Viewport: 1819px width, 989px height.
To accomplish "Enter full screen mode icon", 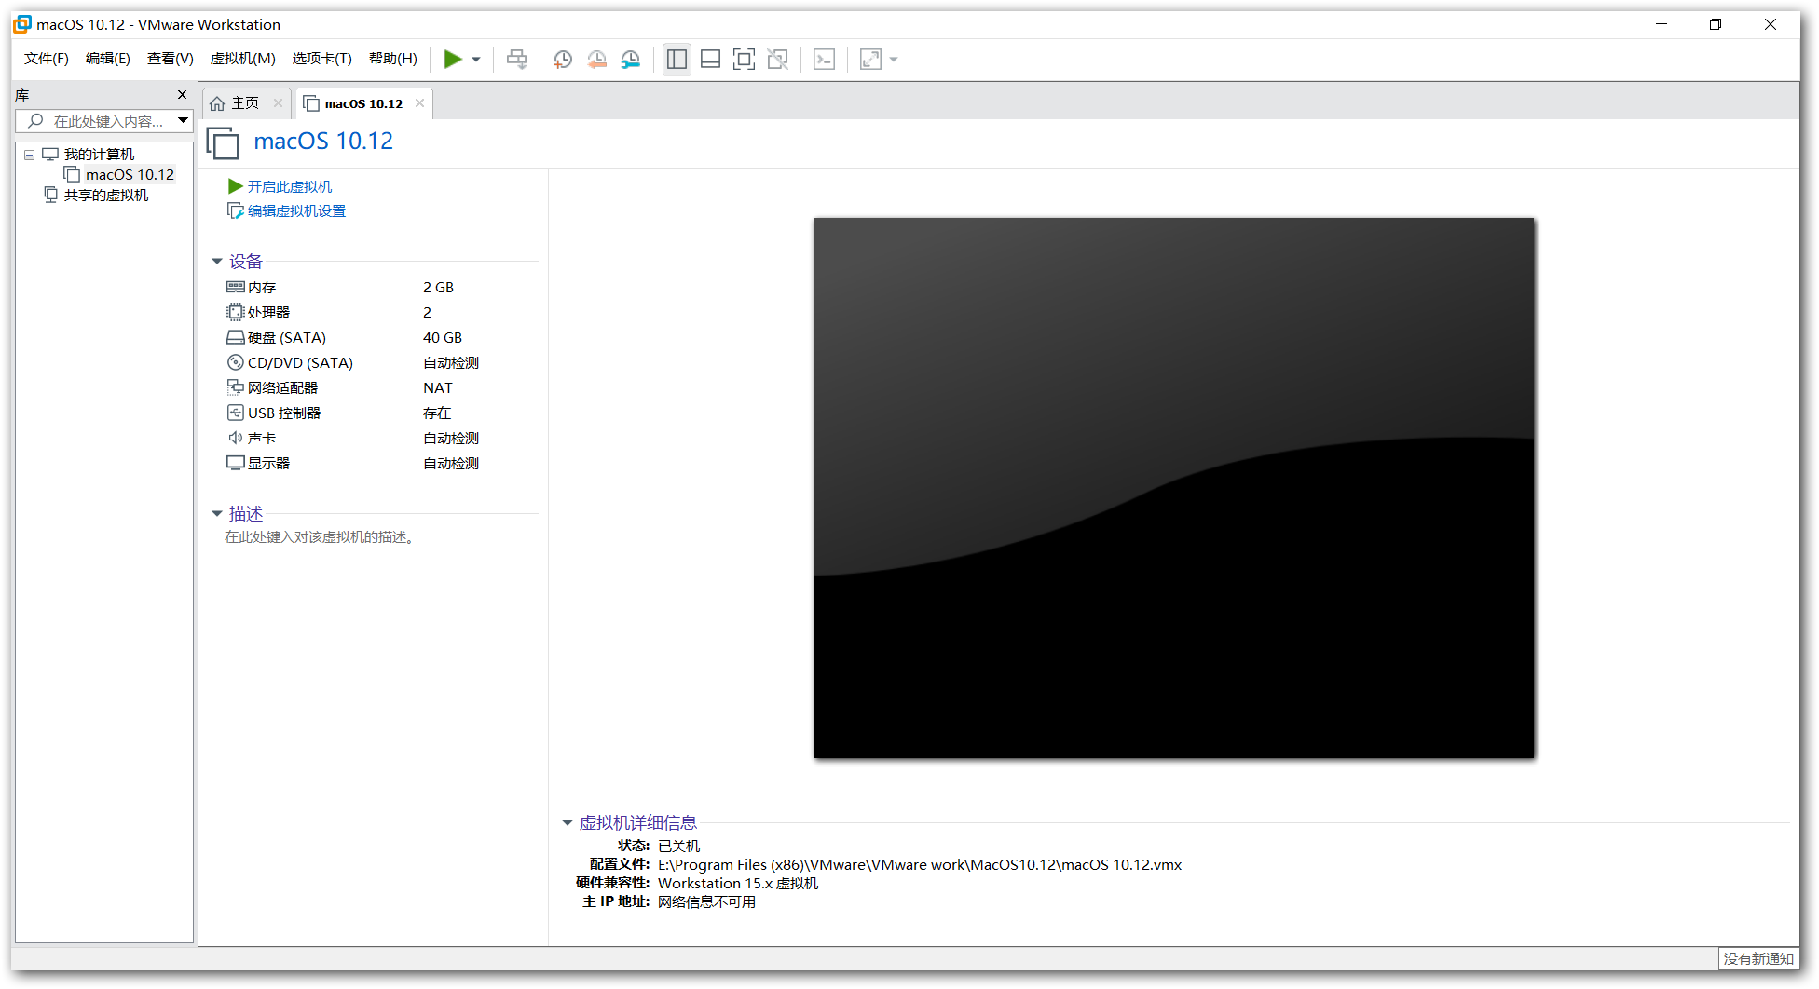I will [x=744, y=60].
